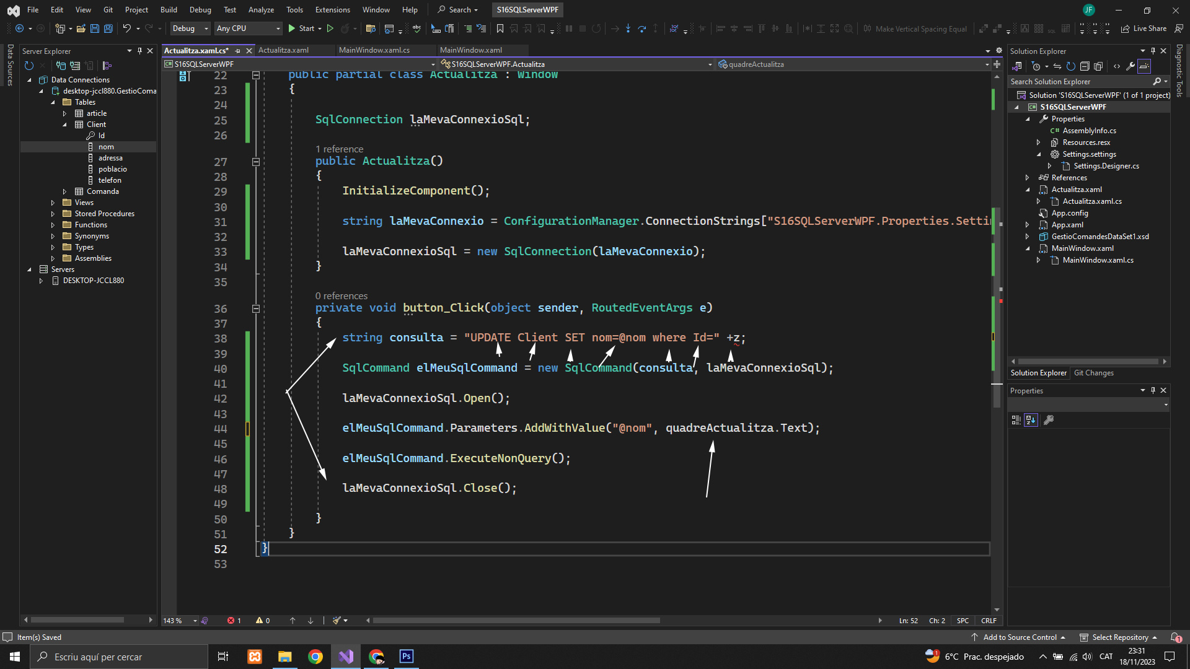
Task: Click Refresh icon in Server Explorer
Action: coord(29,66)
